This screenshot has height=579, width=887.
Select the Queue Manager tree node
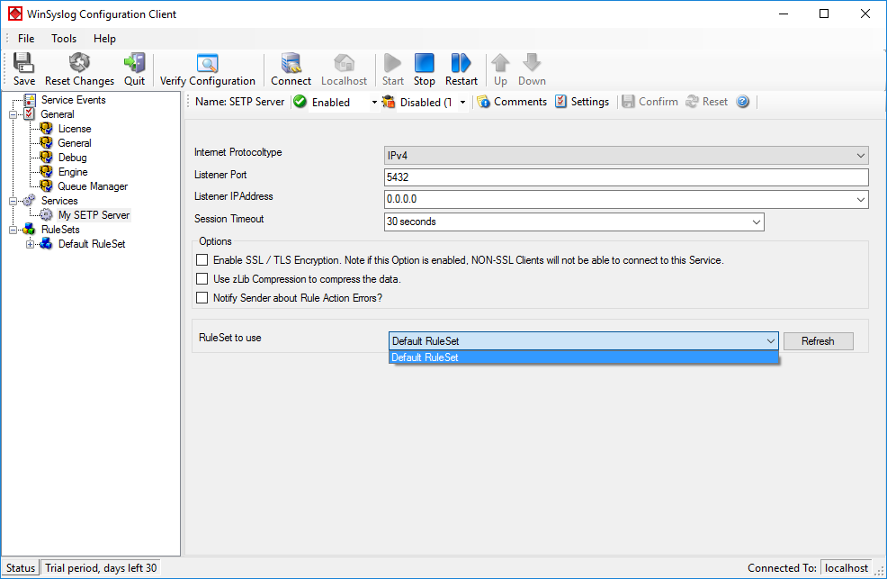[93, 186]
